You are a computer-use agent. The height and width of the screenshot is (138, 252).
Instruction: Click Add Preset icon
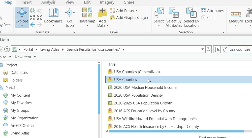click(x=112, y=10)
